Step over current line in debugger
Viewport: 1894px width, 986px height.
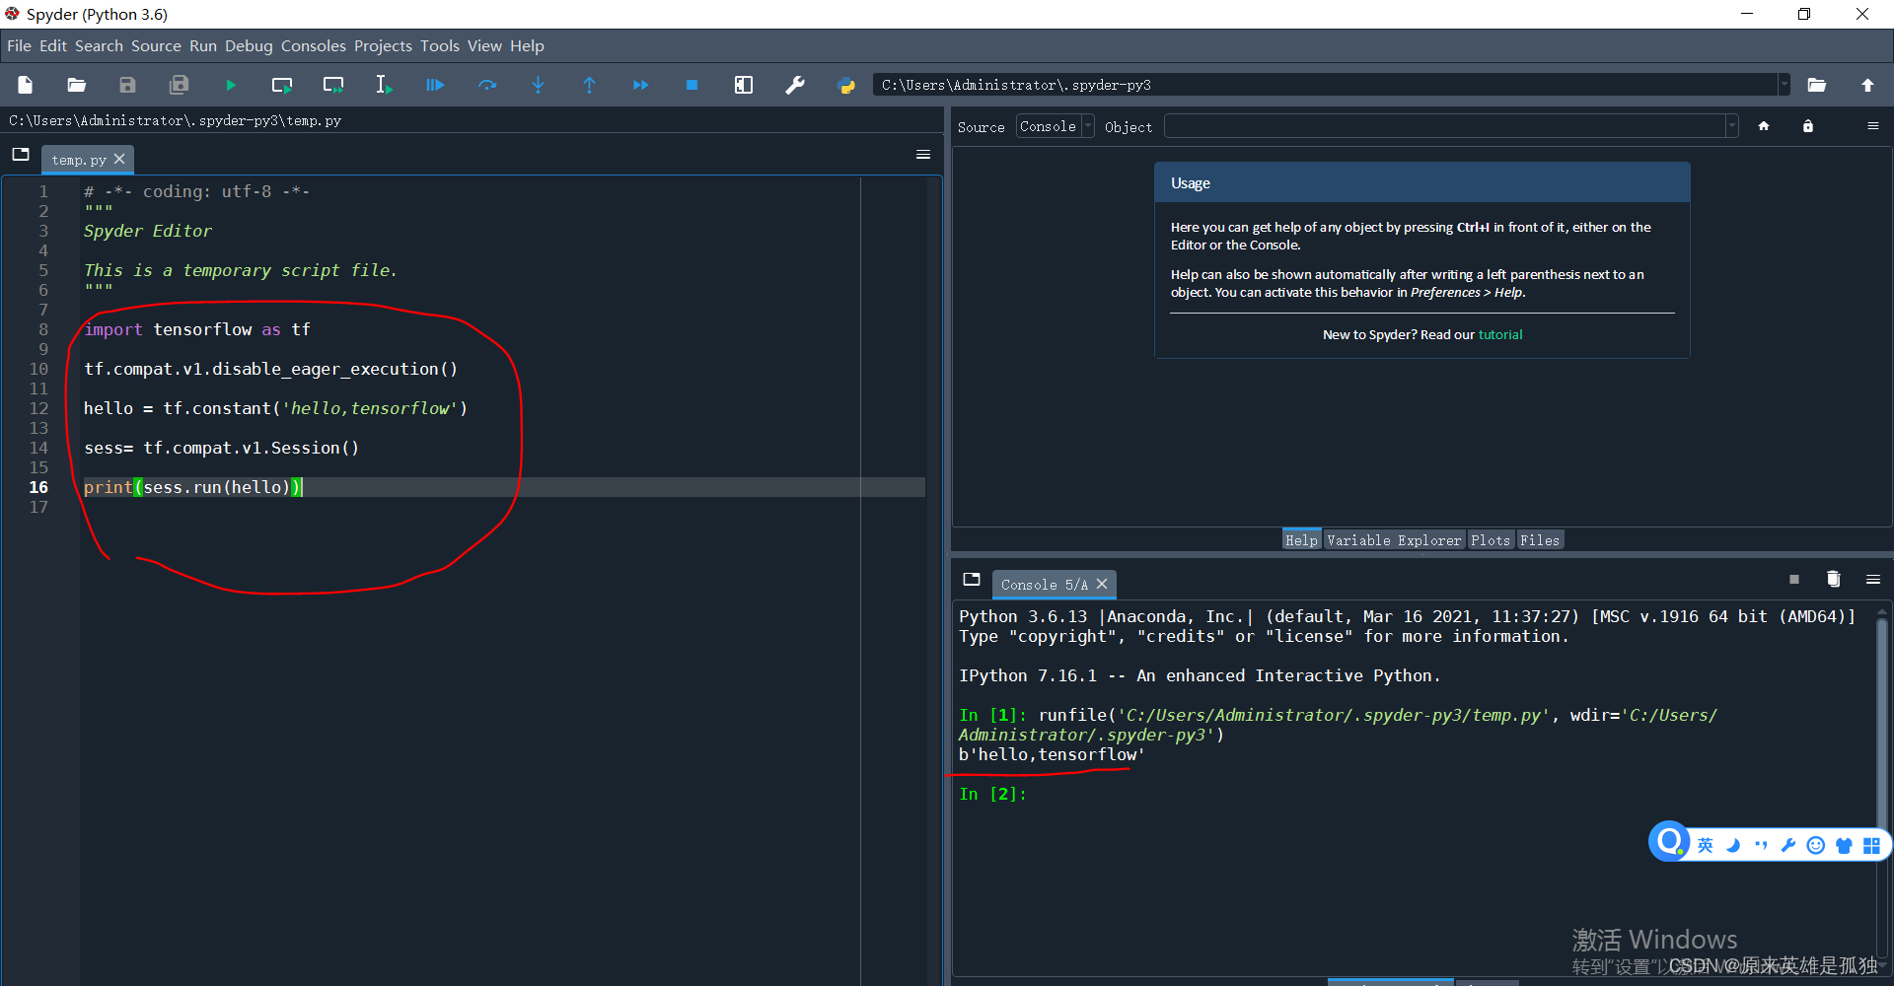[487, 85]
